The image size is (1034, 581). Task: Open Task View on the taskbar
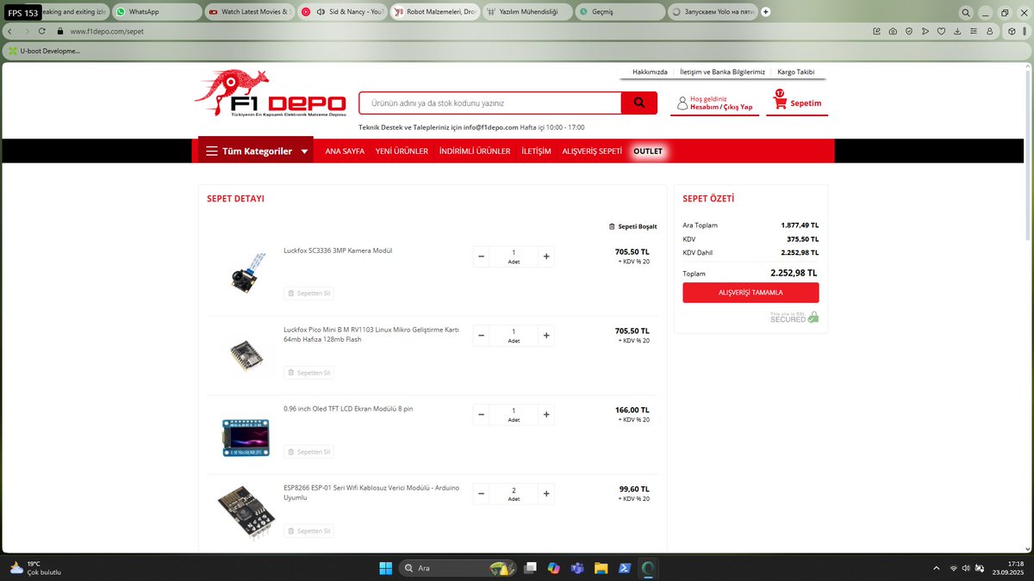[531, 568]
